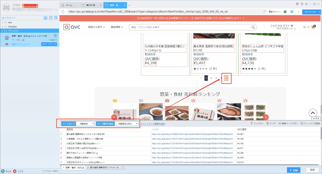The image size is (322, 174).
Task: Click the import task icon in task panel
Action: [45, 18]
